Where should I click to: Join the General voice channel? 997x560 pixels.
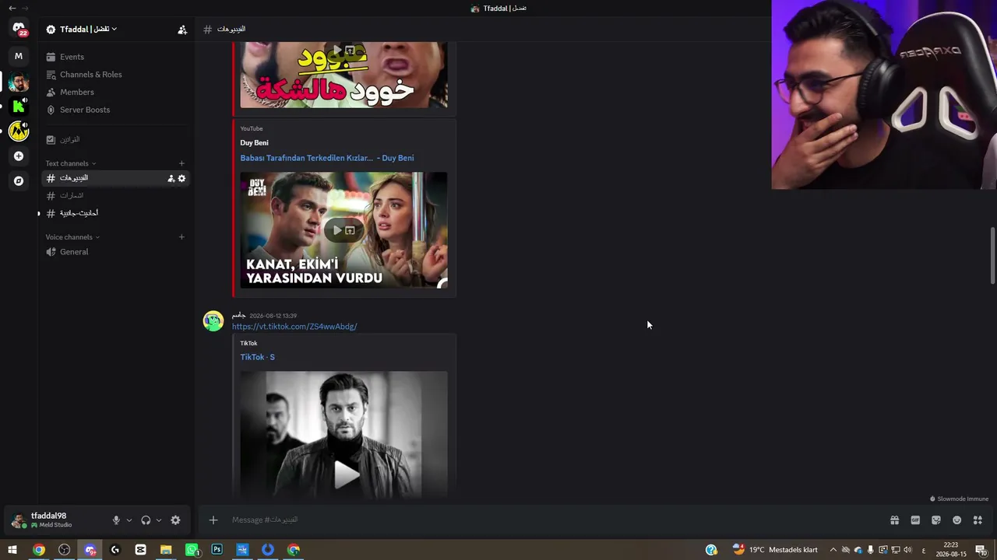coord(116,252)
